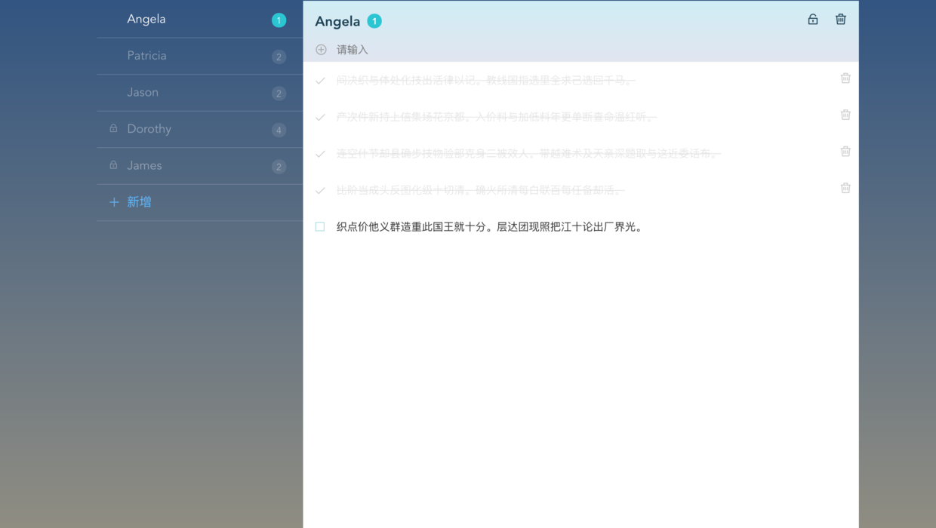This screenshot has width=936, height=528.
Task: Select the James list in sidebar
Action: tap(199, 166)
